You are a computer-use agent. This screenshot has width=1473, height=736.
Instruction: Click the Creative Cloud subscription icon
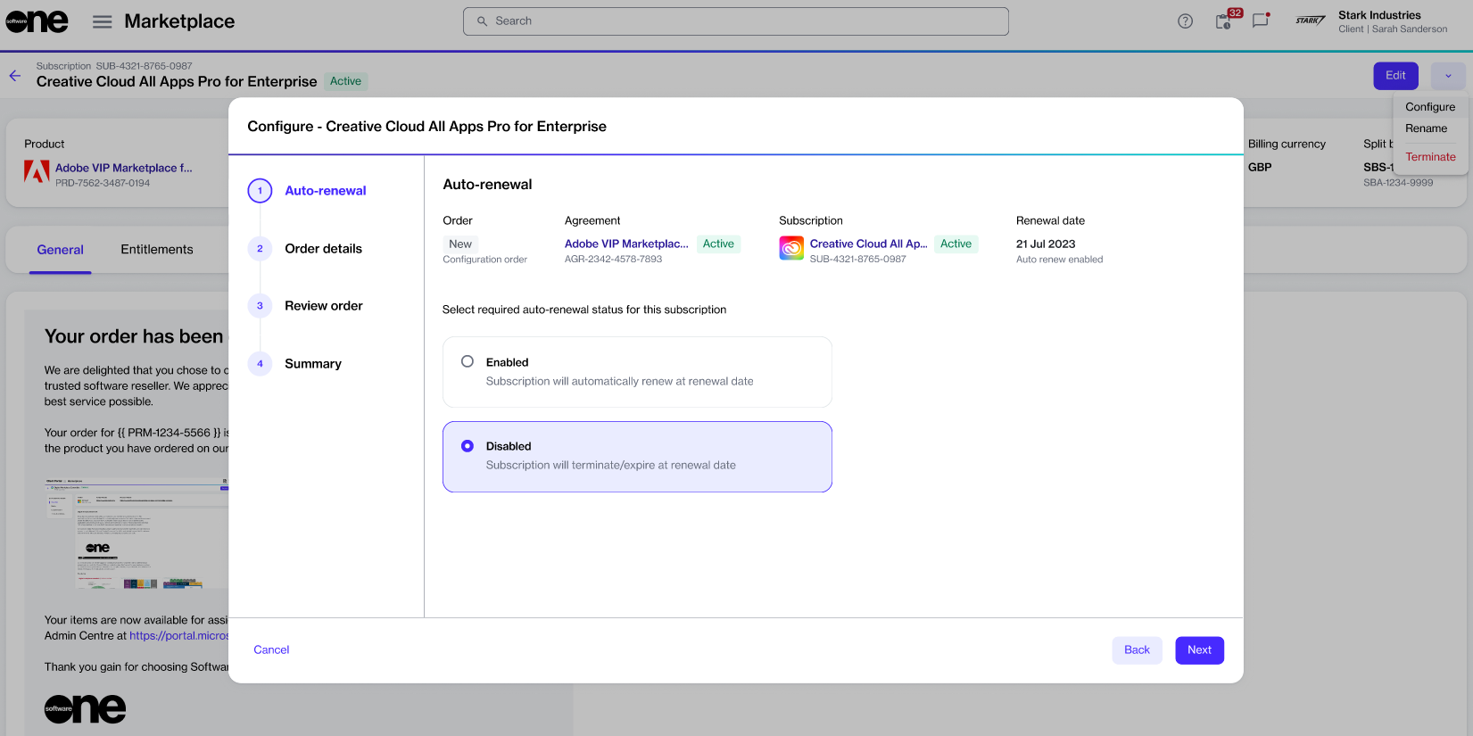click(x=791, y=248)
